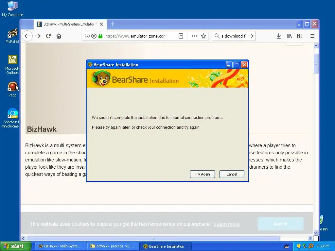
Task: Click the BizHawk page heading
Action: (42, 129)
